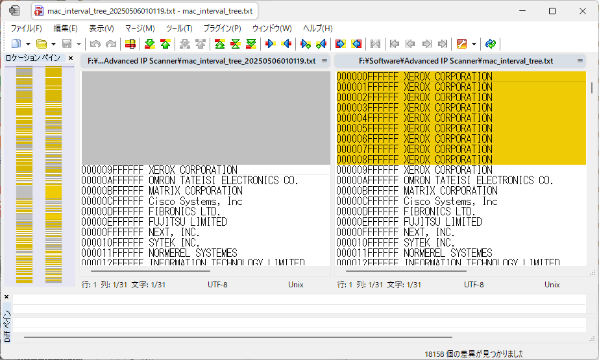Click the Open folder toolbar icon
The image size is (599, 360).
click(42, 44)
